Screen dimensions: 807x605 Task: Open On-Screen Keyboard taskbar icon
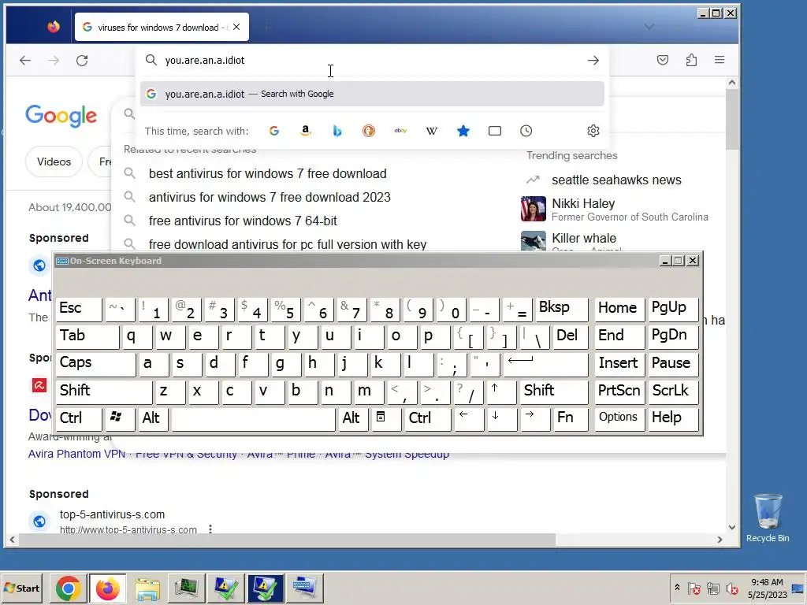click(305, 588)
